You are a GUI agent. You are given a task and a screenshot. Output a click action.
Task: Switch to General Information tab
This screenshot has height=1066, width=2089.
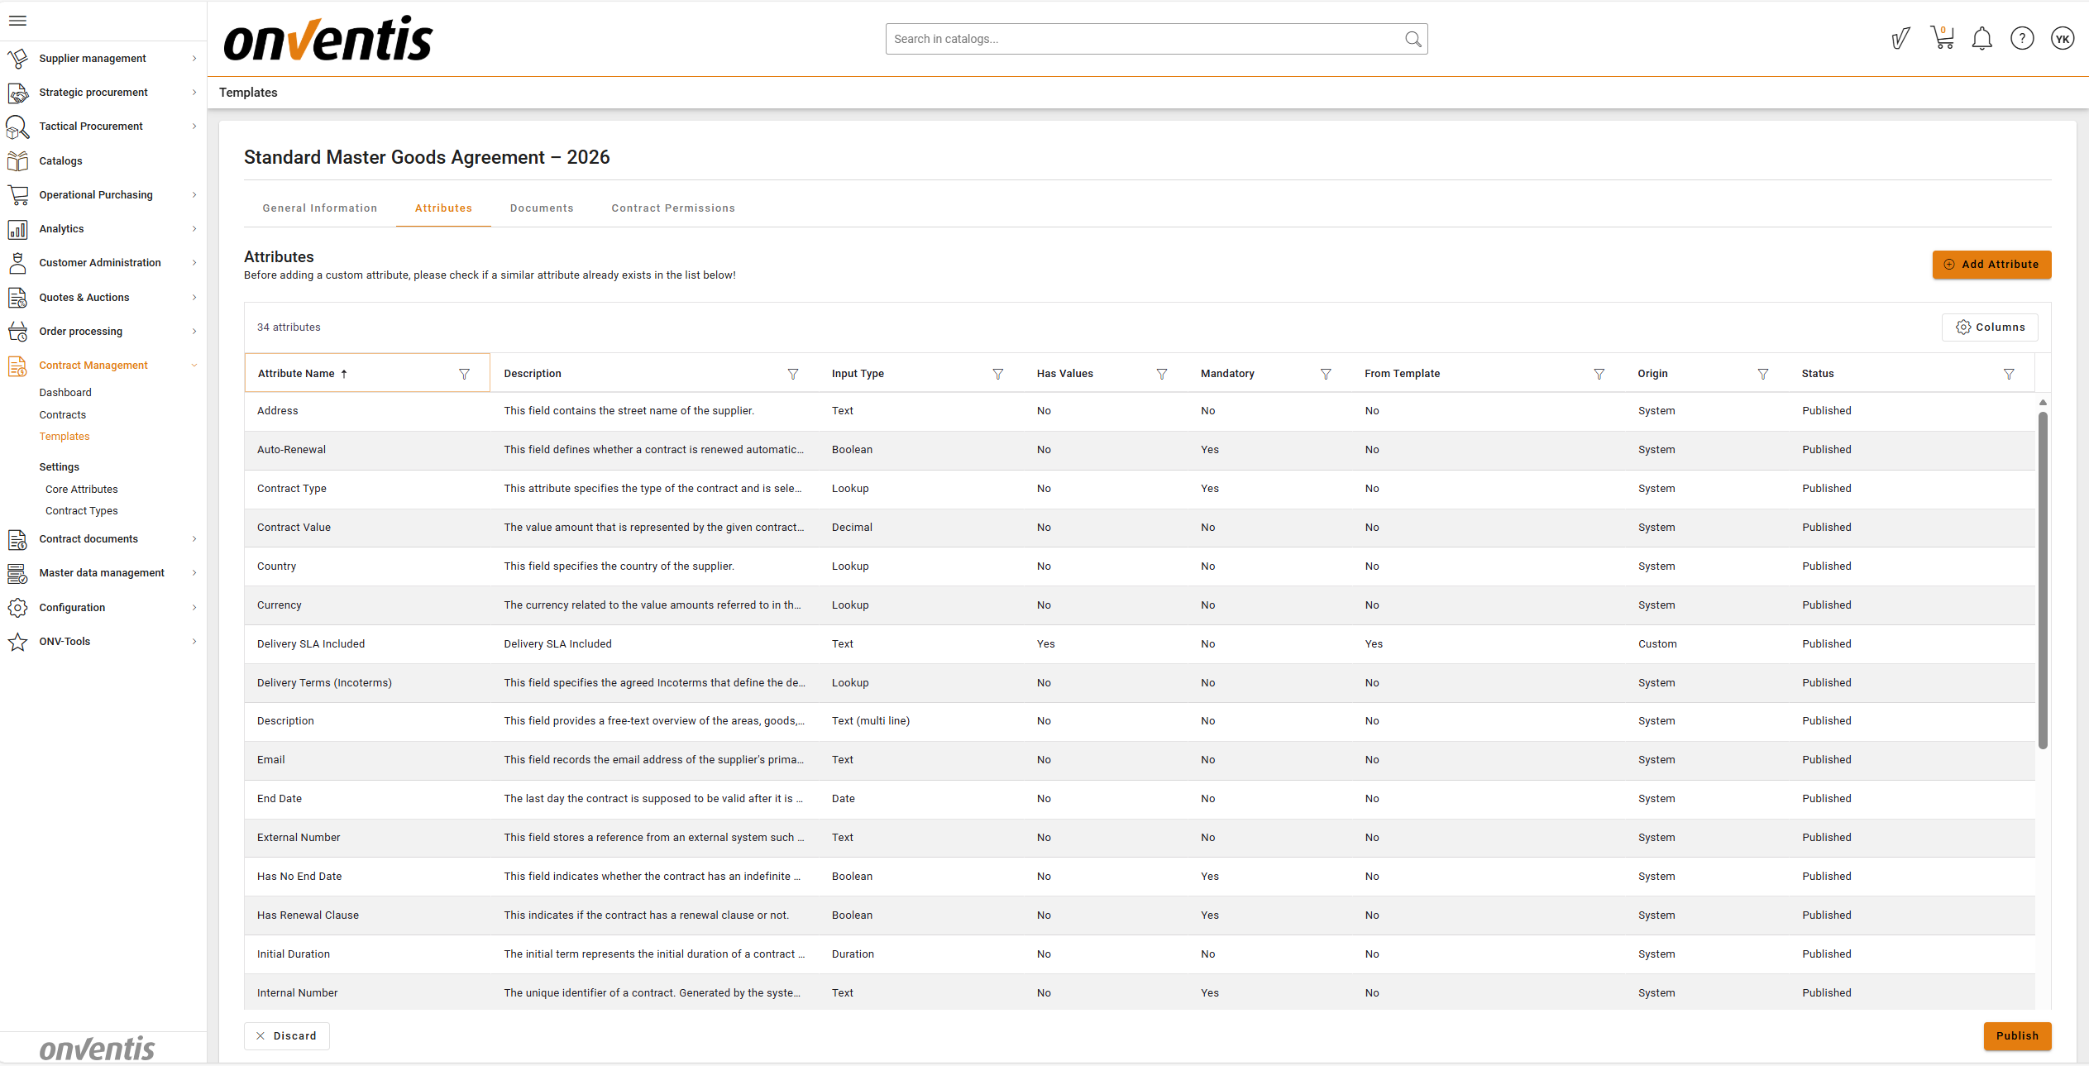point(319,208)
